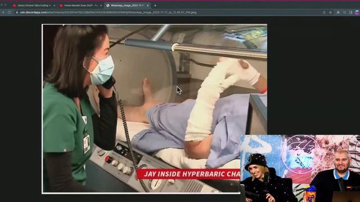
Task: View site security lock info
Action: point(17,12)
